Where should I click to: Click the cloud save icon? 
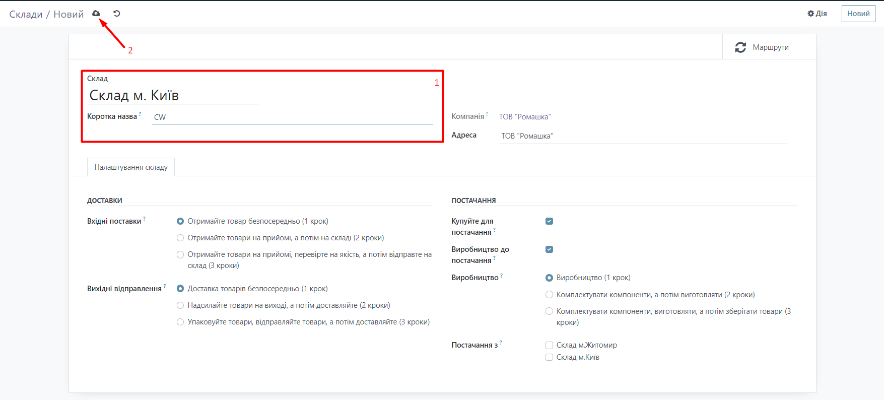pyautogui.click(x=96, y=14)
